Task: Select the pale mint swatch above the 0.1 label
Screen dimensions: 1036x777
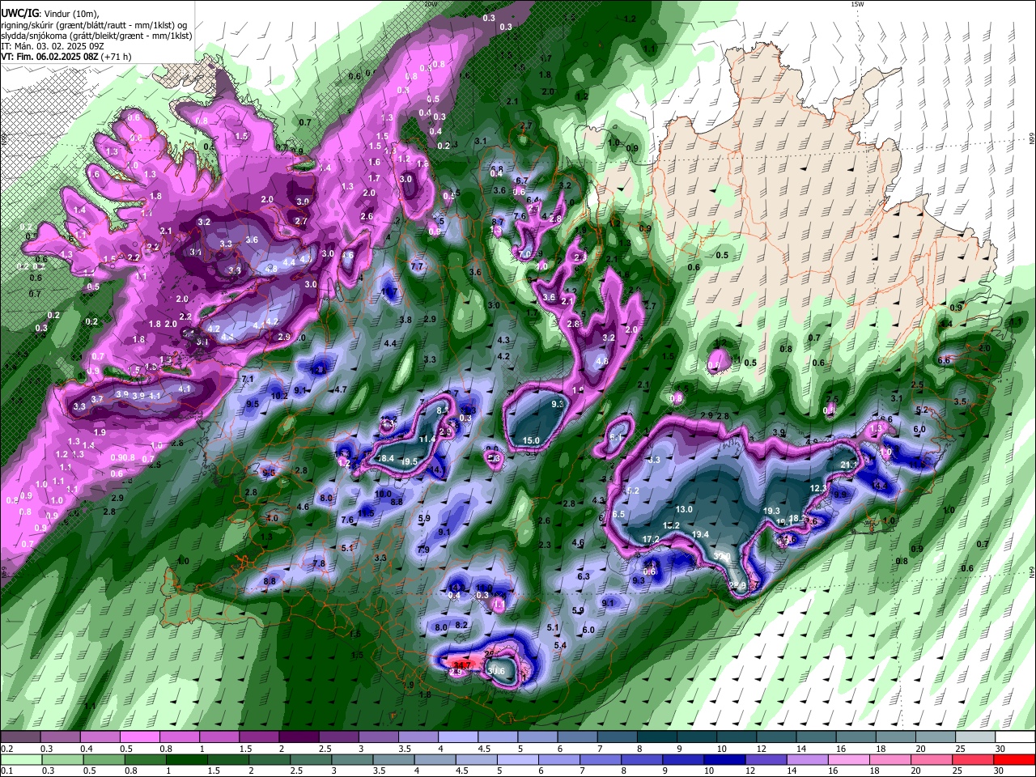Action: coord(21,759)
